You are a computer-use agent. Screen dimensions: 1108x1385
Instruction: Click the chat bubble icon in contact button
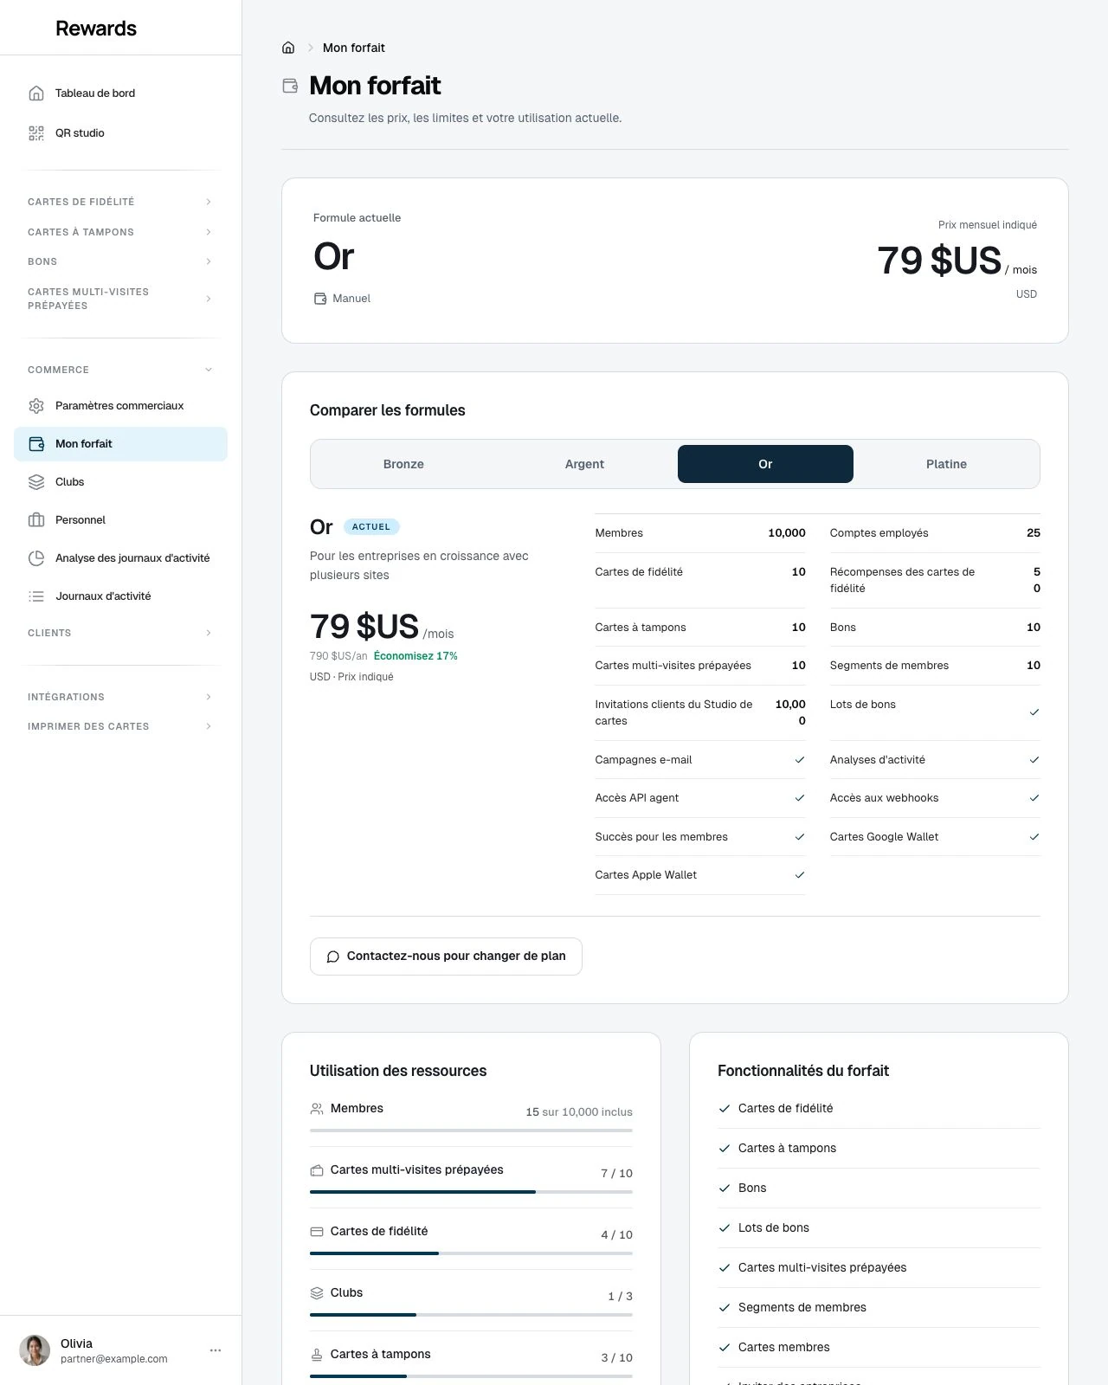pyautogui.click(x=332, y=957)
